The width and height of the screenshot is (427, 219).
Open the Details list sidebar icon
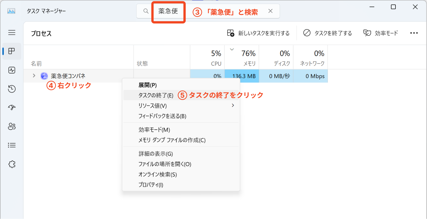[x=12, y=145]
